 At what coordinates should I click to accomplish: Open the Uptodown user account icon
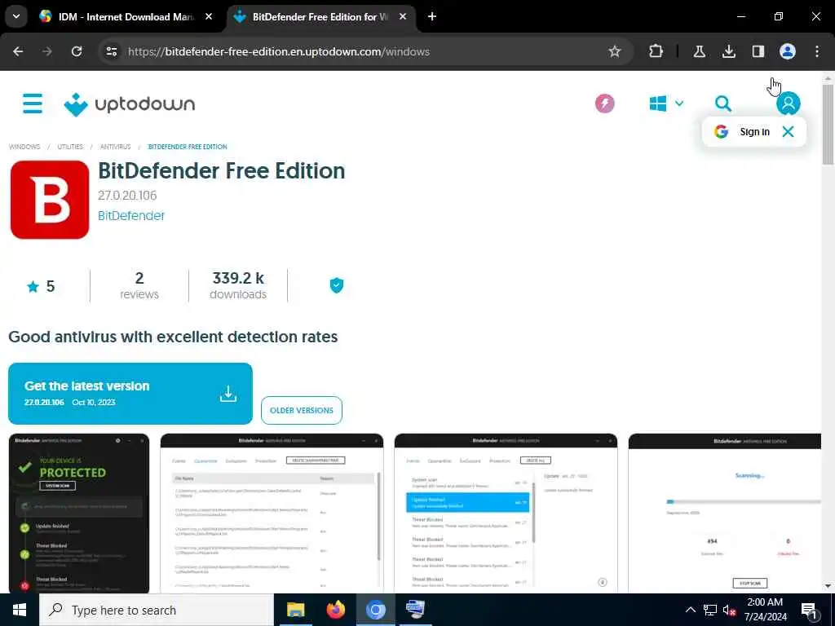coord(788,104)
